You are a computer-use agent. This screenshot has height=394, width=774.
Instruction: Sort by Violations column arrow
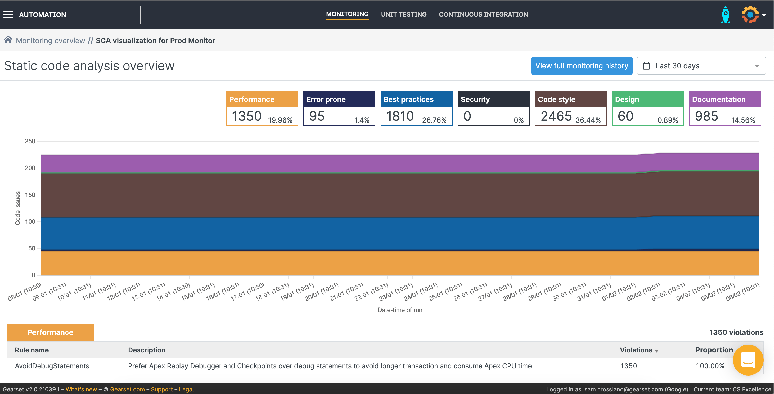click(656, 351)
